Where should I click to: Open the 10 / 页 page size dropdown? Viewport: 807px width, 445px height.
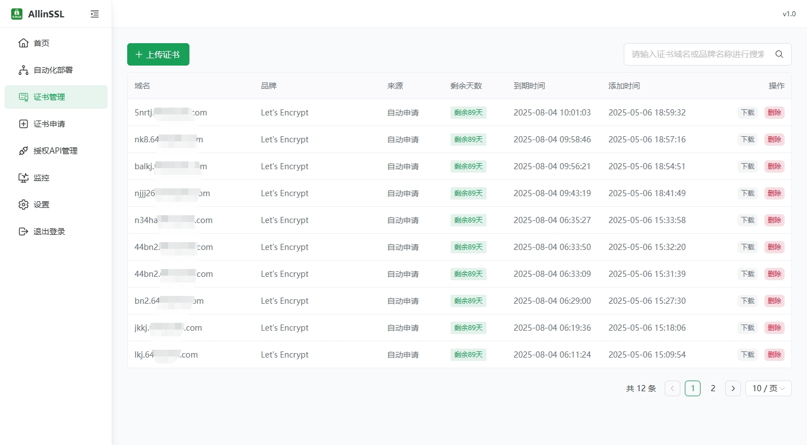[x=768, y=388]
